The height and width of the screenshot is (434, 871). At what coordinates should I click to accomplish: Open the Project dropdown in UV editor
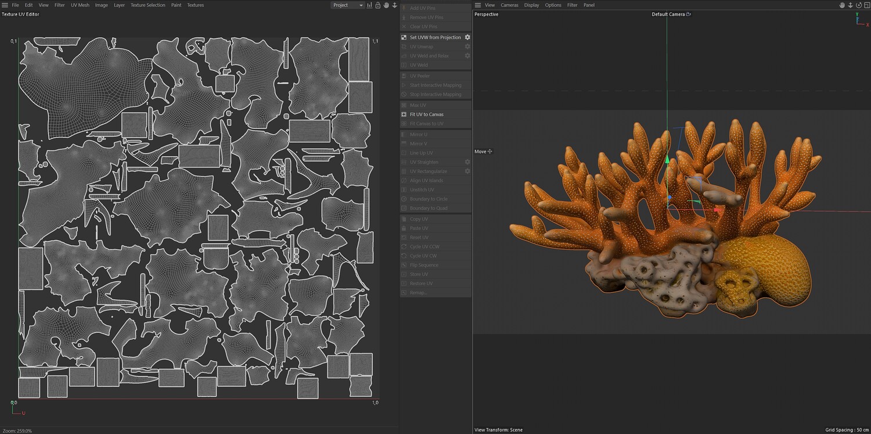(348, 5)
